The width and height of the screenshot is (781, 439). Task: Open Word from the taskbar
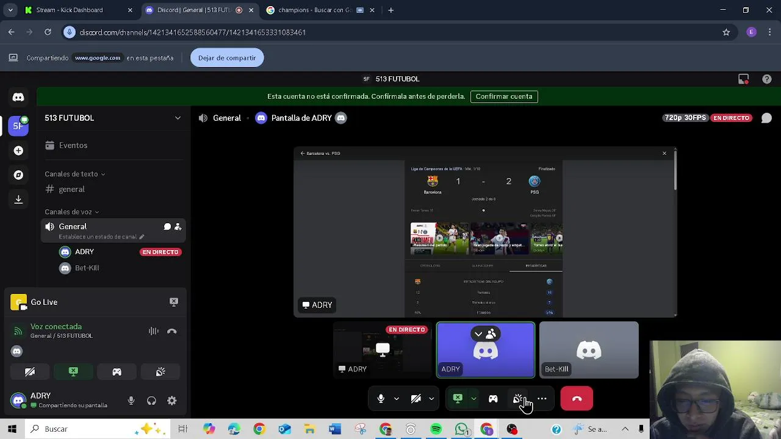334,429
